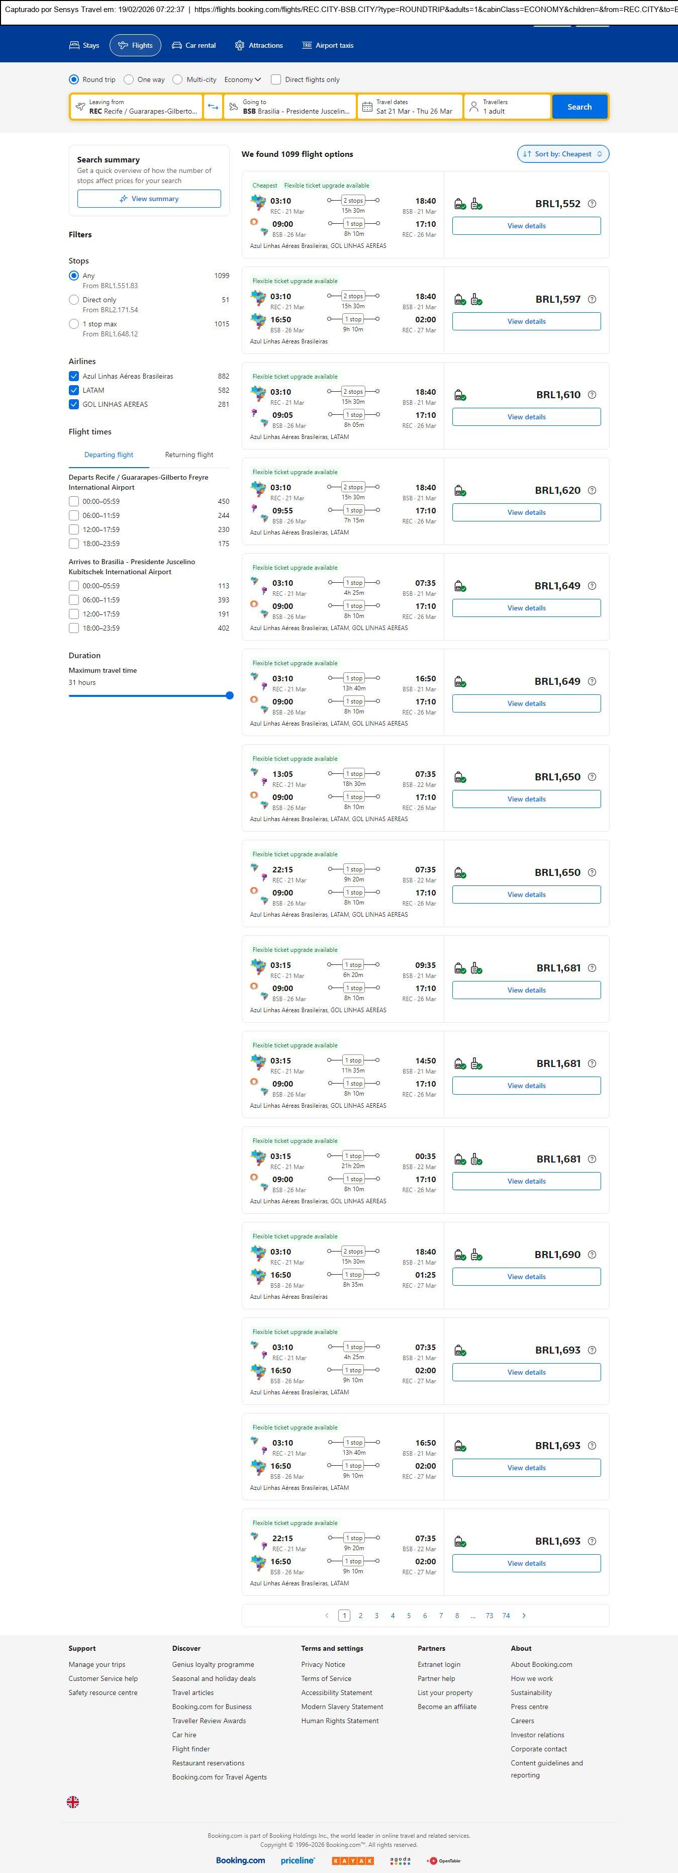
Task: Click View summary button
Action: [x=149, y=199]
